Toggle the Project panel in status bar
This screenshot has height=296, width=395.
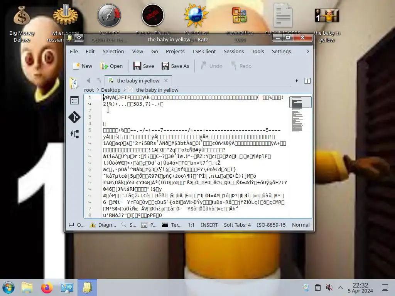click(x=149, y=225)
